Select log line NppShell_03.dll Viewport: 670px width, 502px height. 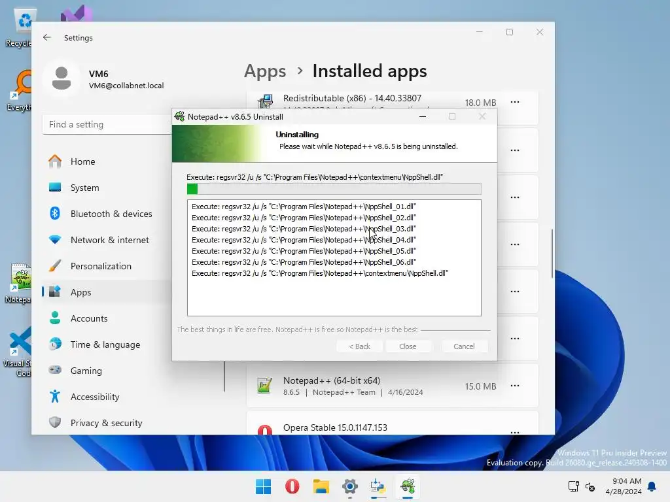304,229
